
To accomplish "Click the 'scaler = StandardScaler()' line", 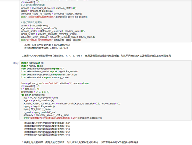I will click(34, 26).
